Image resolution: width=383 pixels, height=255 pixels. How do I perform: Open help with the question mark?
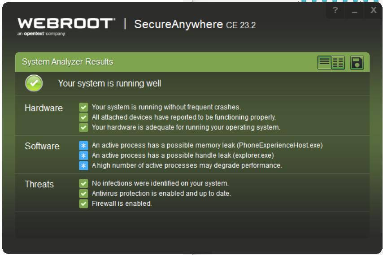335,11
